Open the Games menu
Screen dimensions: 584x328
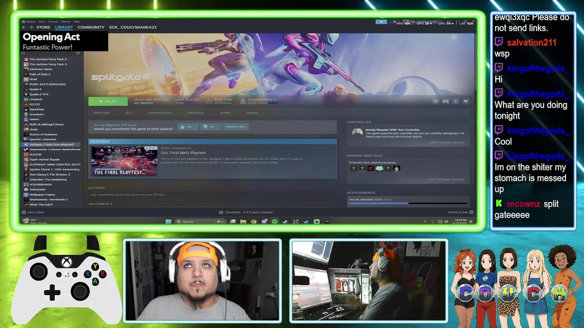point(66,21)
